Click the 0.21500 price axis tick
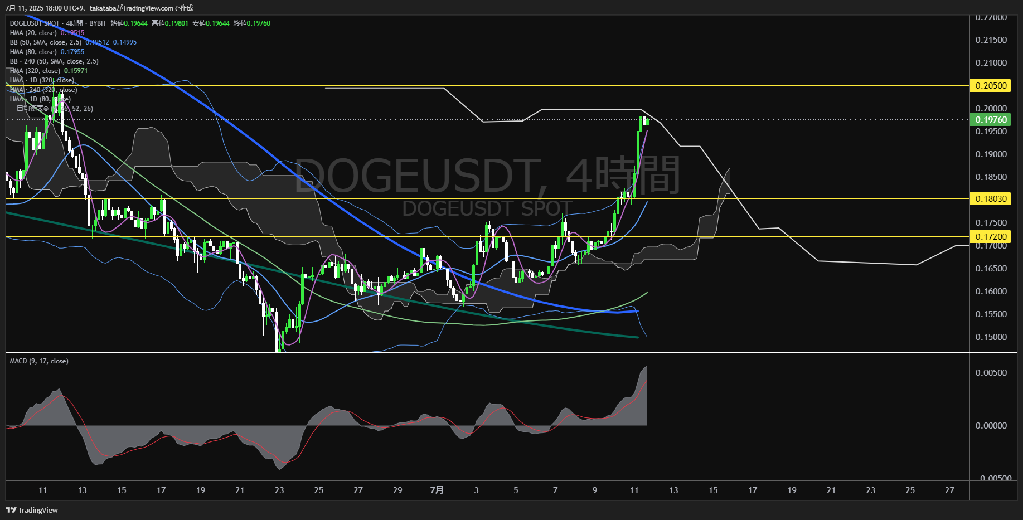The height and width of the screenshot is (520, 1023). (x=991, y=40)
